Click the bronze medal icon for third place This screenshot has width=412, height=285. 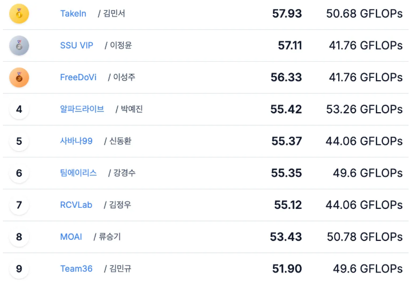(x=19, y=77)
